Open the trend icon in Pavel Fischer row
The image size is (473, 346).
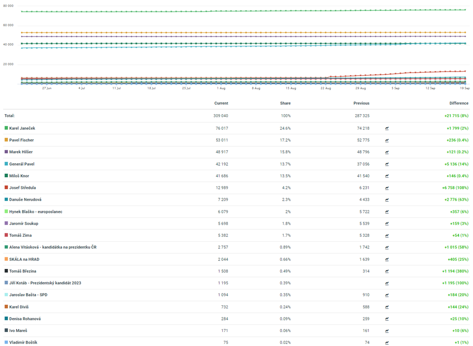click(x=387, y=140)
